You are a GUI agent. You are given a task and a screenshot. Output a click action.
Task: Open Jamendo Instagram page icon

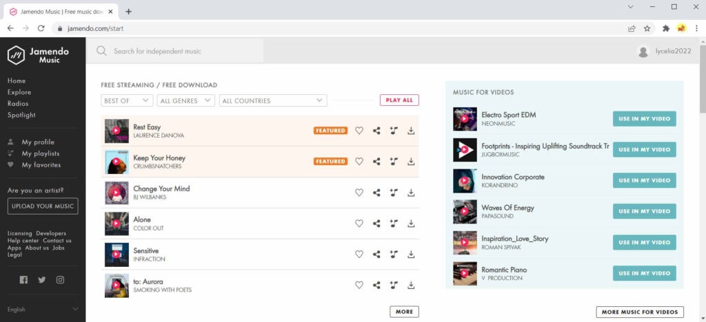[60, 280]
